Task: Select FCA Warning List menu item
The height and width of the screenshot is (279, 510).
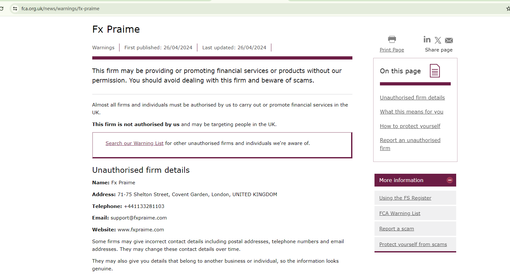Action: click(x=400, y=213)
